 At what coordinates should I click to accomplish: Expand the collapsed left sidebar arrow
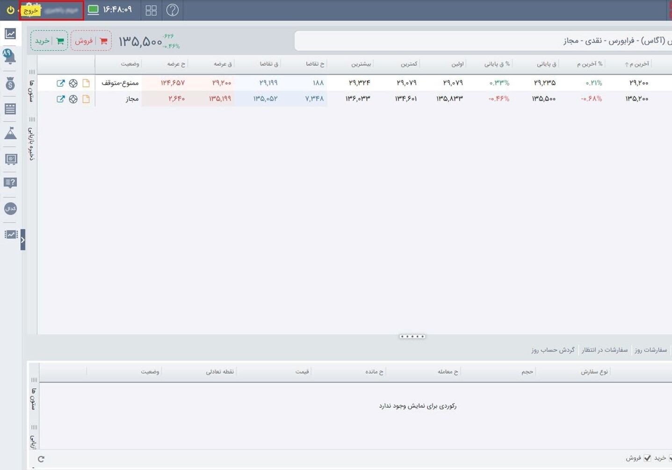tap(22, 240)
